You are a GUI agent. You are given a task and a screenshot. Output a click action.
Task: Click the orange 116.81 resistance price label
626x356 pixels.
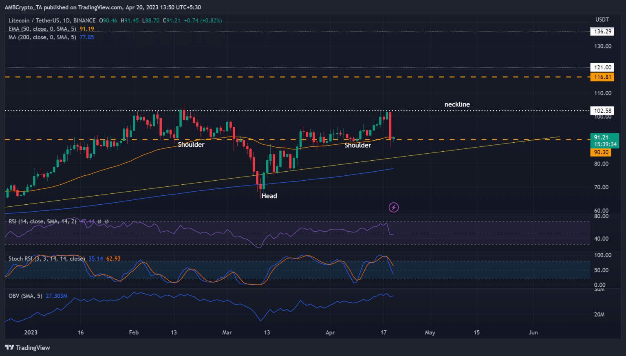click(x=602, y=77)
